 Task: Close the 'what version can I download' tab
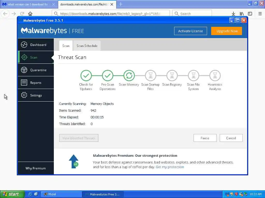(x=54, y=4)
